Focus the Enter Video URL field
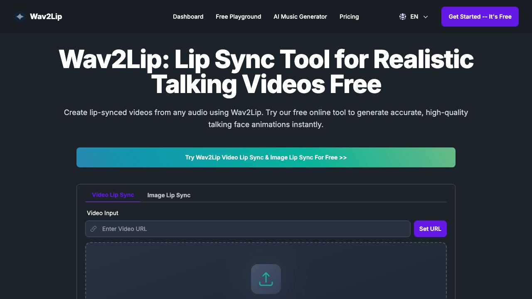Image resolution: width=532 pixels, height=299 pixels. [x=248, y=229]
